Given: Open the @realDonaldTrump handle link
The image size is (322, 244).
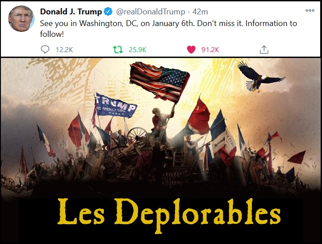Looking at the screenshot, I should [151, 12].
